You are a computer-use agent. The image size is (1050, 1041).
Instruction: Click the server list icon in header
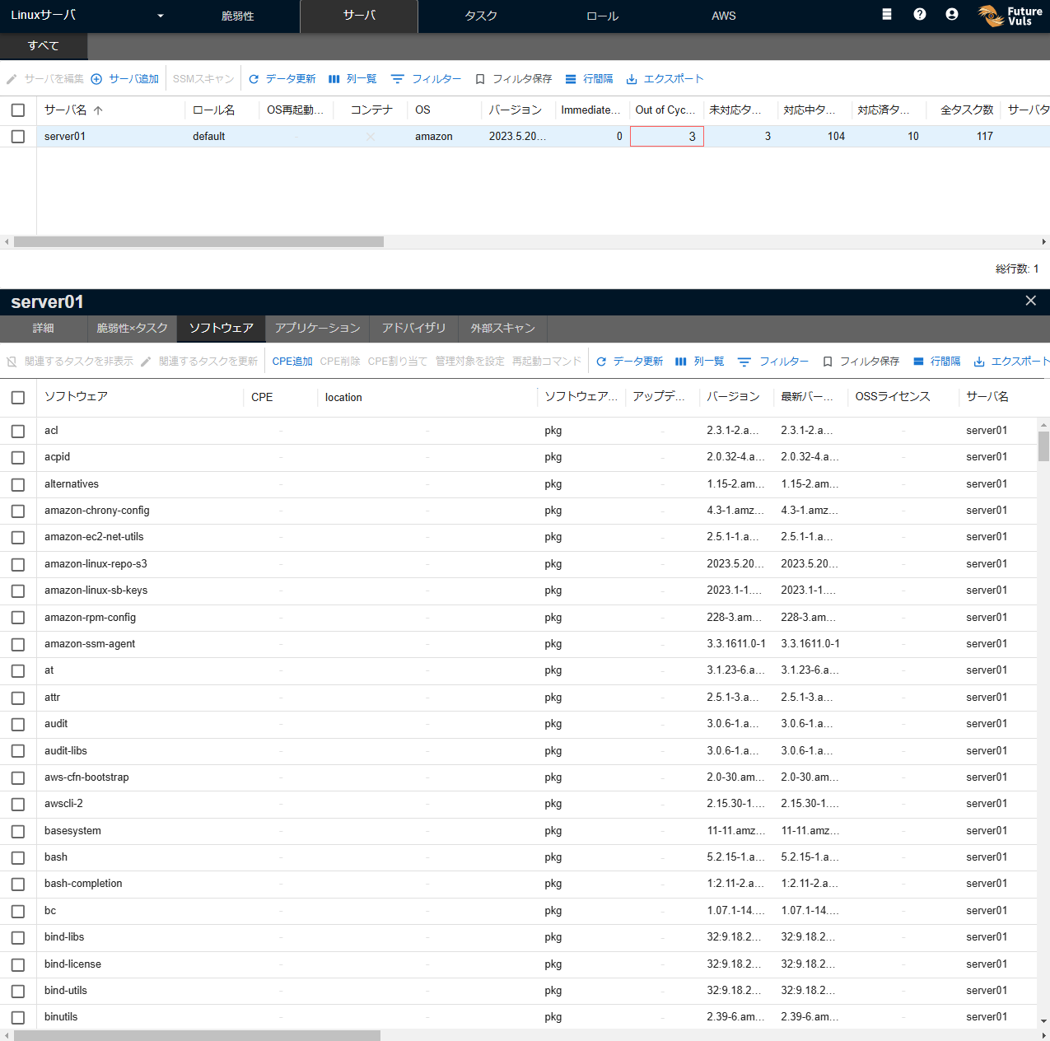coord(886,14)
